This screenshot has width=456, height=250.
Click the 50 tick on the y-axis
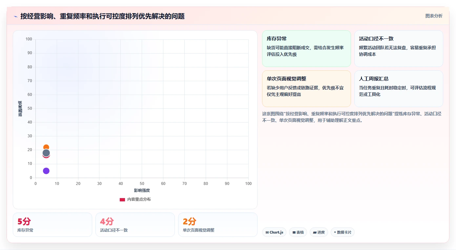[x=30, y=108]
